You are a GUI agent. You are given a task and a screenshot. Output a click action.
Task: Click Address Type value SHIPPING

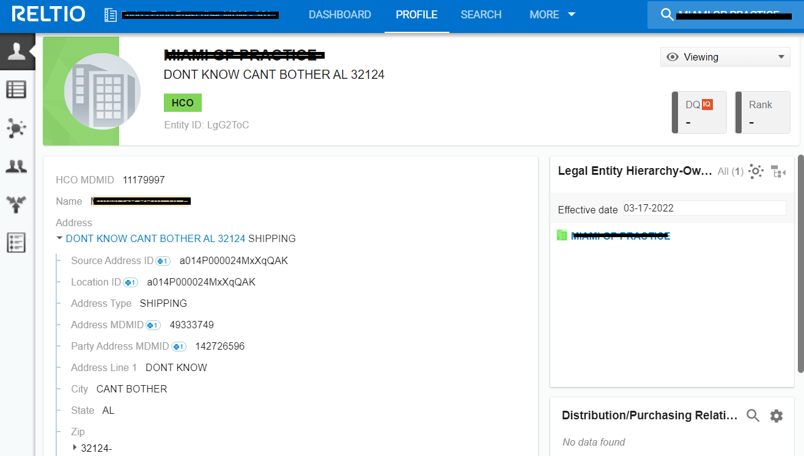(x=163, y=304)
